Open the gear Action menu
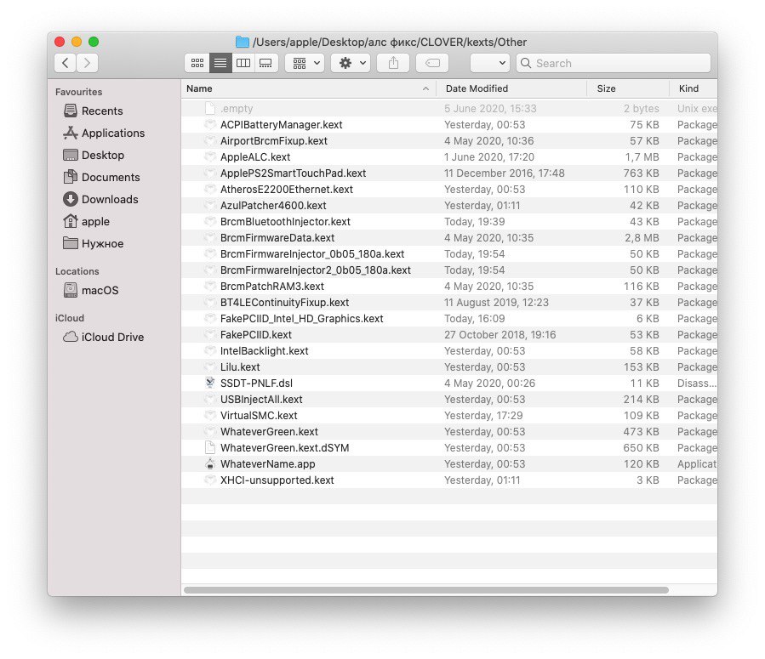Image resolution: width=765 pixels, height=659 pixels. 351,63
